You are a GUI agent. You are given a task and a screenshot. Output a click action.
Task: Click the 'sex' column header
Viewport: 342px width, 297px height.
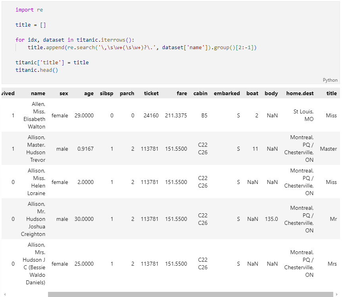(x=63, y=94)
